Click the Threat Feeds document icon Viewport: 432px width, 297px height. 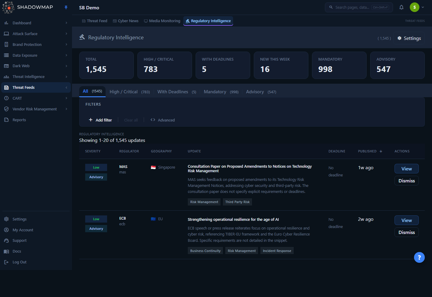6,88
